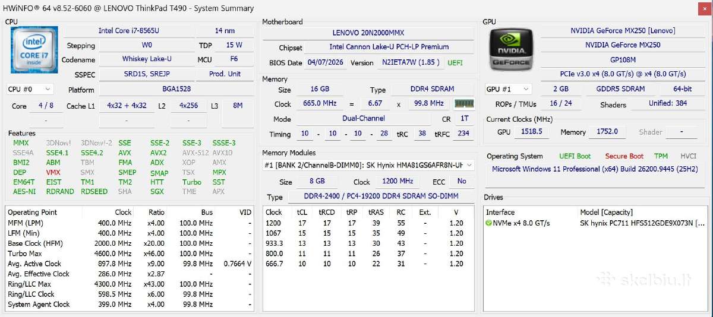
Task: Click the red VMX feature label
Action: pos(53,173)
